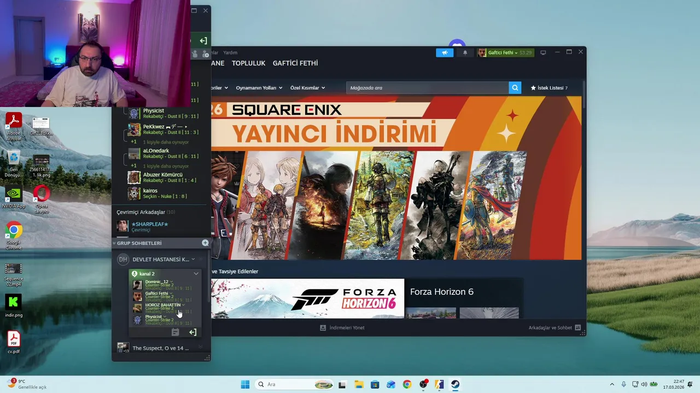Open the kanal 2 chat notes icon
700x393 pixels.
click(x=175, y=332)
